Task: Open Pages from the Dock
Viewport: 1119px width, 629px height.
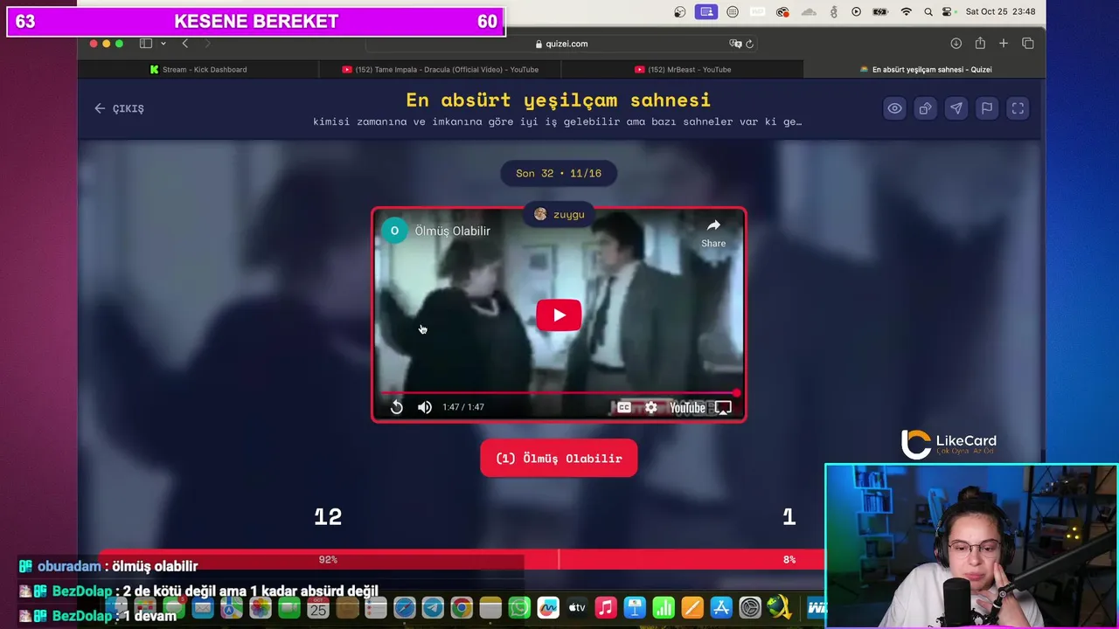Action: click(x=692, y=608)
